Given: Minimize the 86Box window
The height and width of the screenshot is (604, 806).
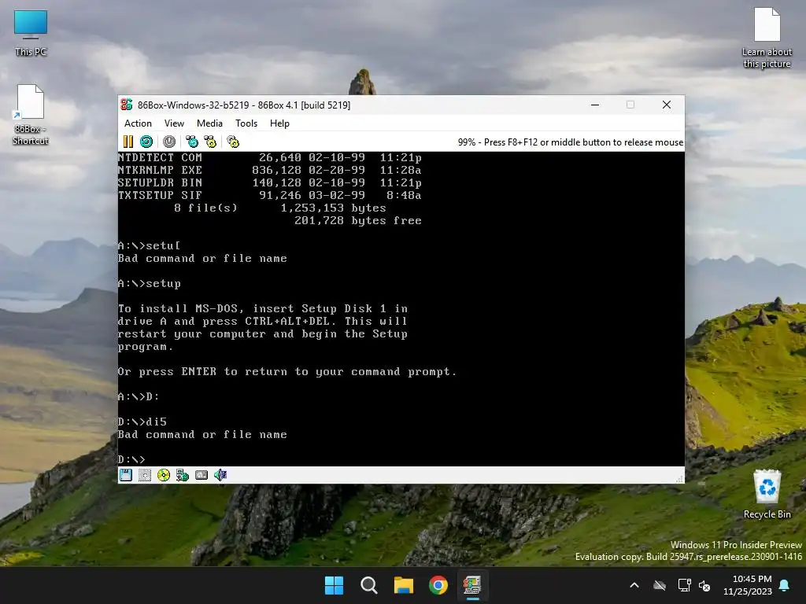Looking at the screenshot, I should (595, 105).
